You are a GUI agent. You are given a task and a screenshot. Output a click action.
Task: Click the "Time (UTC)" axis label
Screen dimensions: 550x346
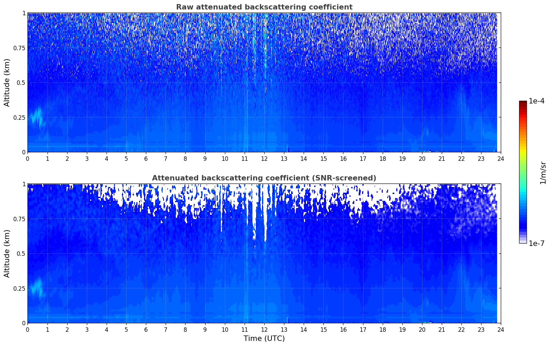coord(264,339)
